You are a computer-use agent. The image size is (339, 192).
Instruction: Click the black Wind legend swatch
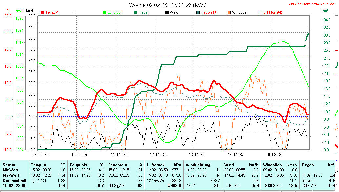167,12
